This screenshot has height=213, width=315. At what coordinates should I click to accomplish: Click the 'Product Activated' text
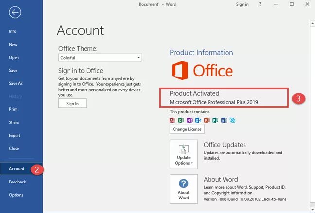tap(194, 93)
